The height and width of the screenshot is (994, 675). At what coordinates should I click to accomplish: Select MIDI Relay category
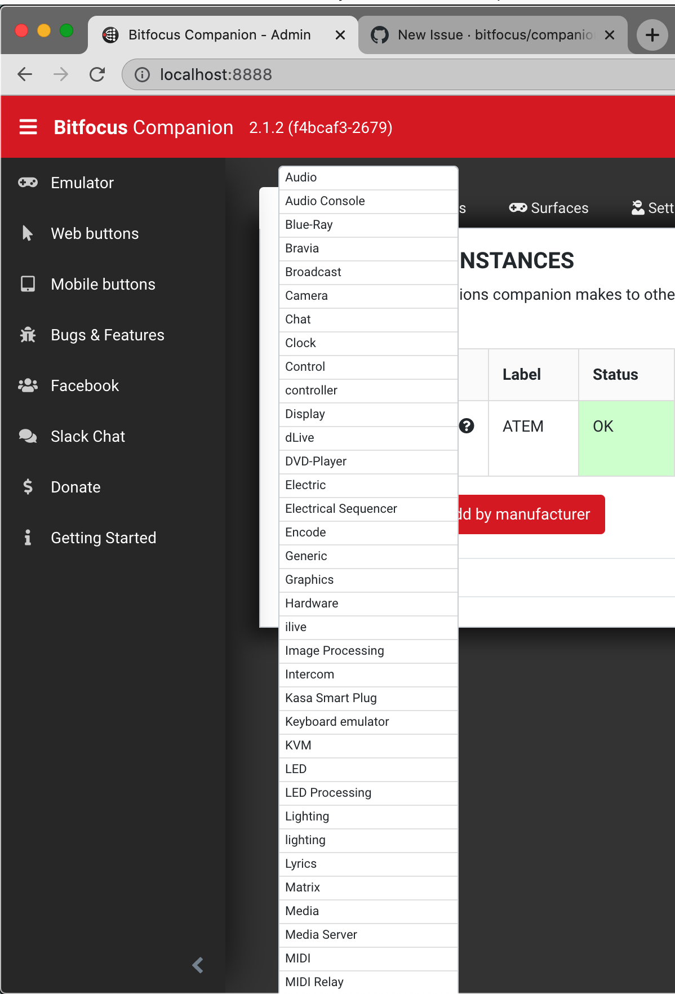click(368, 982)
